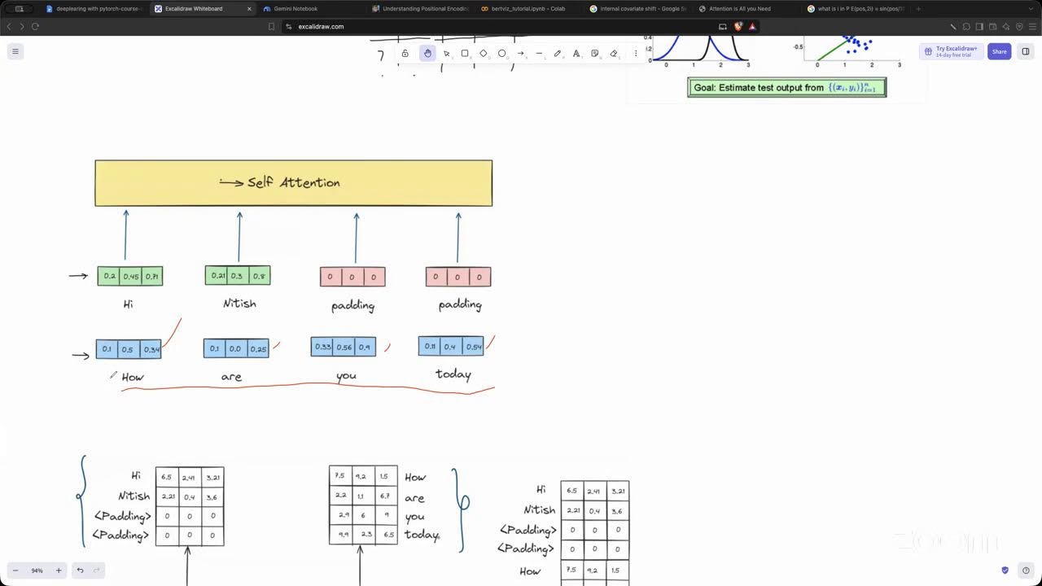This screenshot has height=586, width=1042.
Task: Redo the canvas action
Action: pos(99,571)
